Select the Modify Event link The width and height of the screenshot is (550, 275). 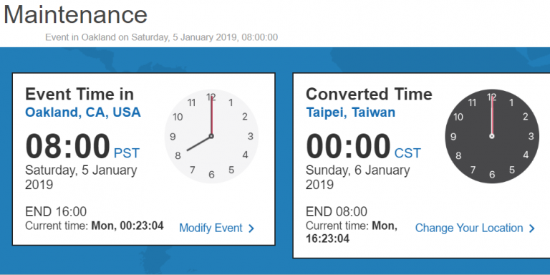point(211,228)
